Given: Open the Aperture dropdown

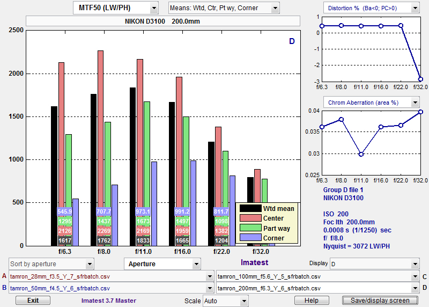Looking at the screenshot, I should click(162, 264).
